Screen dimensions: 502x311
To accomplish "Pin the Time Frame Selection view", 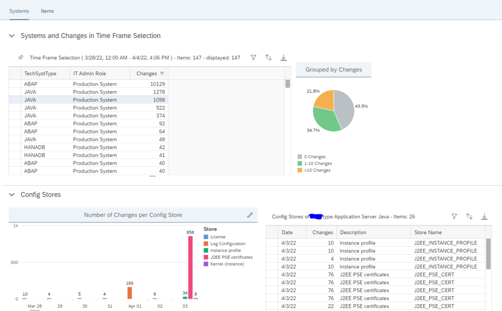I will pos(20,57).
